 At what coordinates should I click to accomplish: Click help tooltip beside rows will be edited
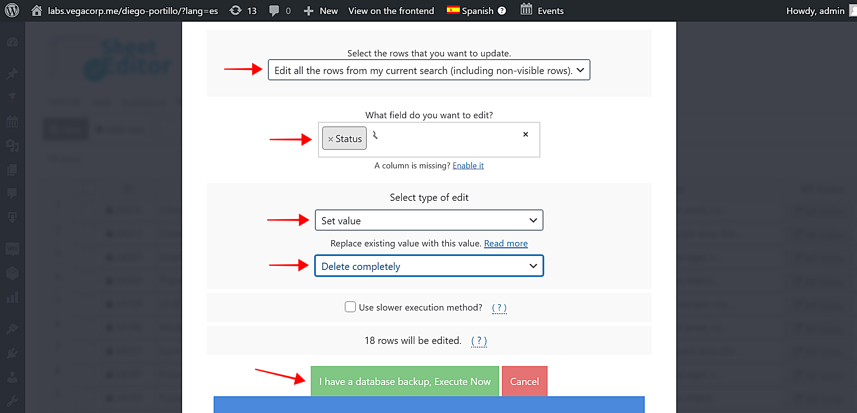pos(479,341)
